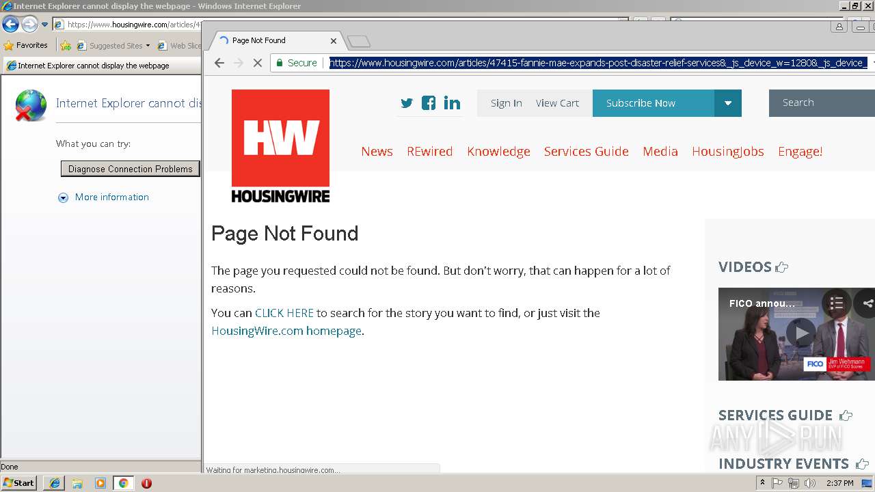Open the Windows Start menu
The width and height of the screenshot is (875, 492).
coord(18,483)
